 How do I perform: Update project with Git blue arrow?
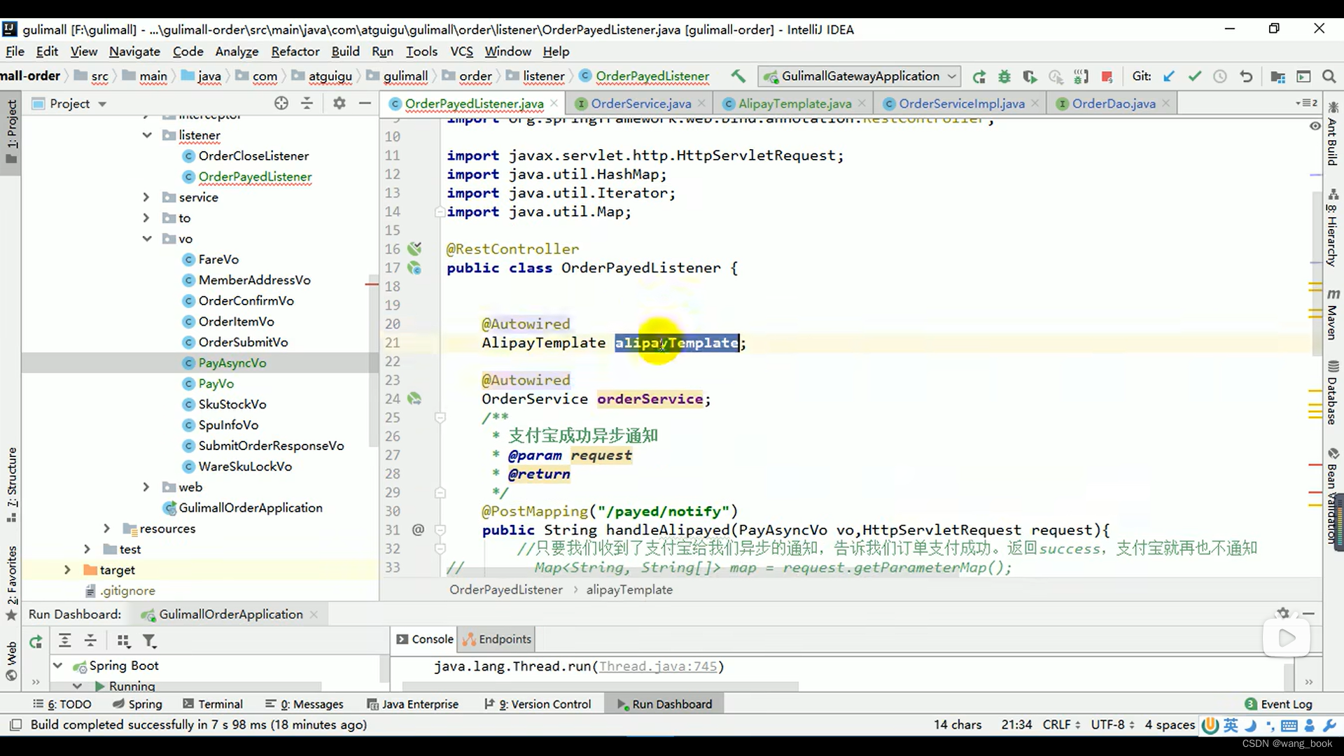(x=1169, y=76)
